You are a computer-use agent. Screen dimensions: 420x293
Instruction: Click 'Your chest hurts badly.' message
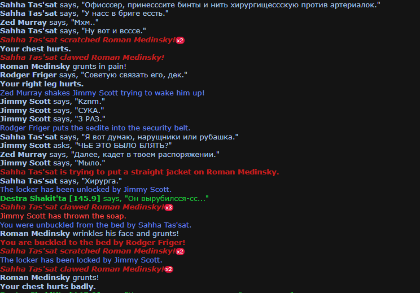pyautogui.click(x=48, y=287)
